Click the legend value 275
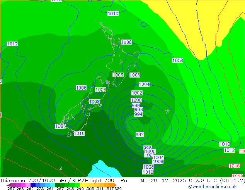 click(40, 188)
